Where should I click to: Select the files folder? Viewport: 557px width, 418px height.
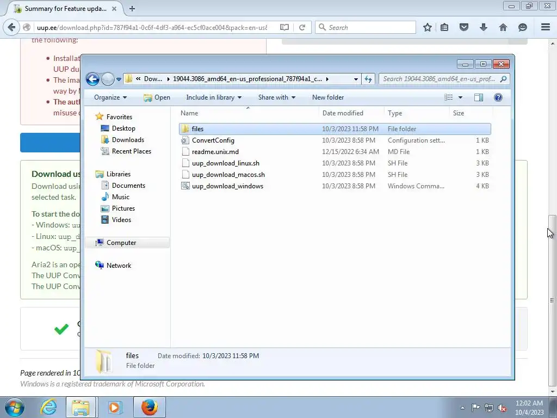pyautogui.click(x=335, y=128)
